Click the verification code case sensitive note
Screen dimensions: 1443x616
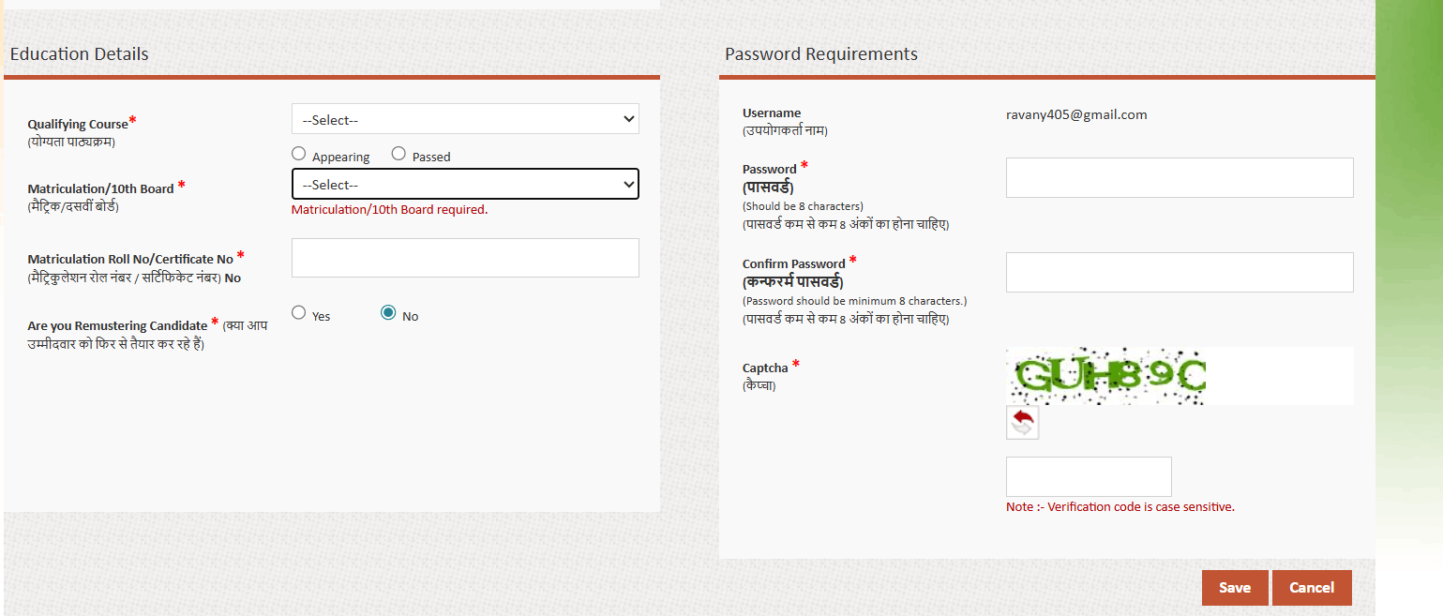(1120, 507)
